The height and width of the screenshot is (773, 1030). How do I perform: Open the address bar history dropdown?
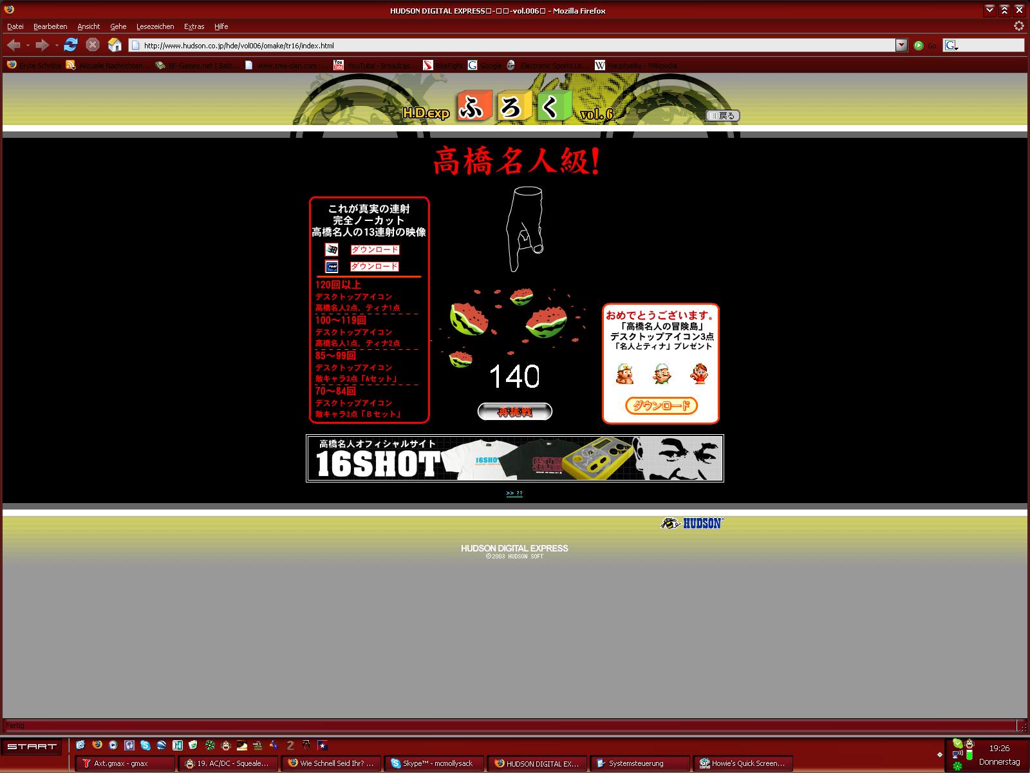tap(901, 45)
